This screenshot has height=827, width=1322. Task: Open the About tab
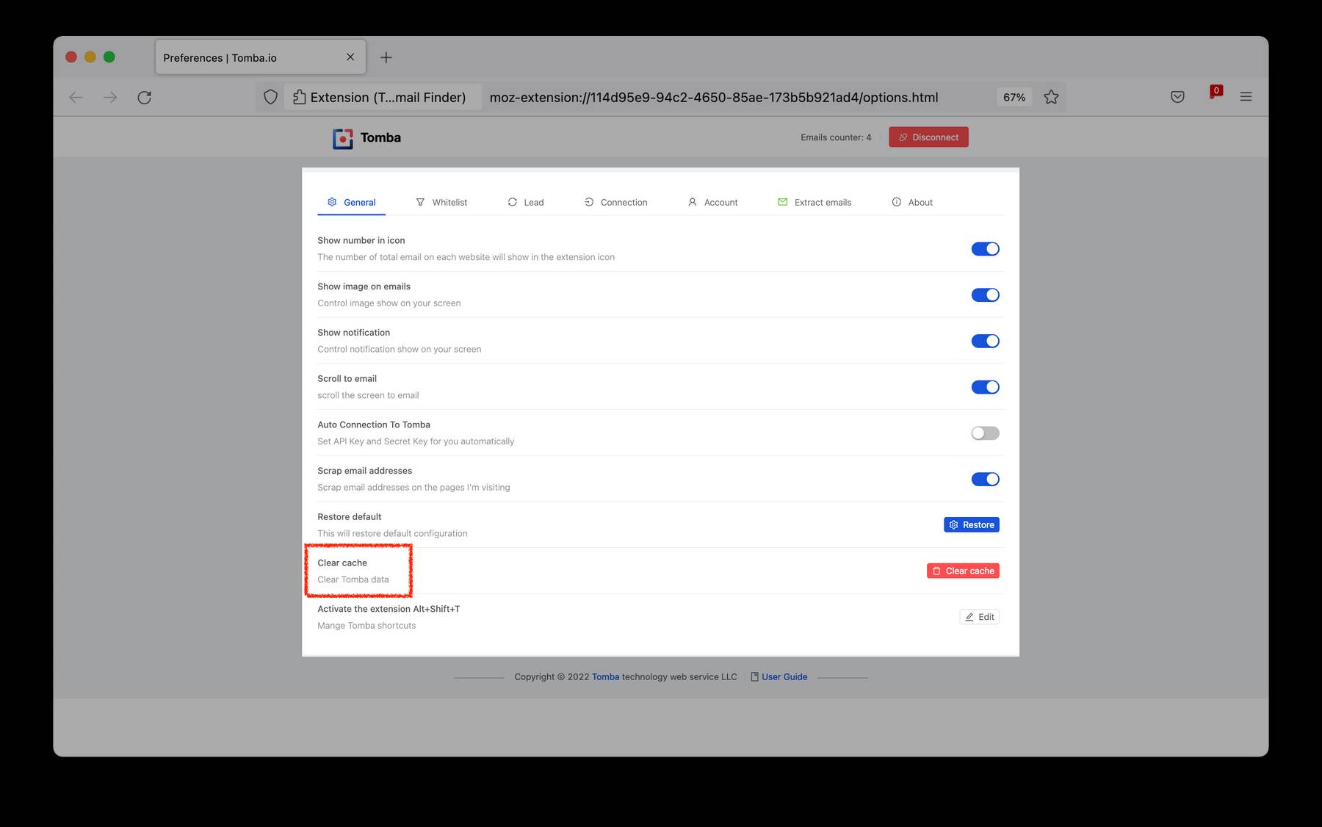coord(912,203)
